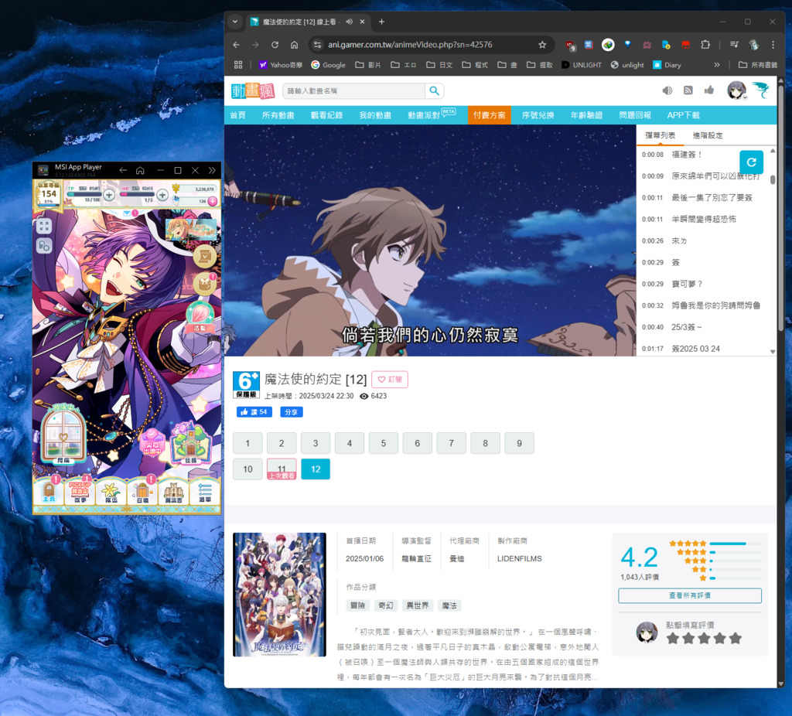The width and height of the screenshot is (792, 716).
Task: Tap the lock settings icon in the game
Action: (x=44, y=246)
